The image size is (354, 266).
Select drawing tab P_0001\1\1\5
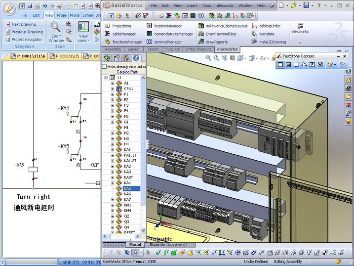(x=65, y=56)
